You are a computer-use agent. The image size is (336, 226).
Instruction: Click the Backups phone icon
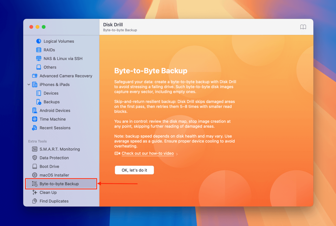click(x=38, y=102)
